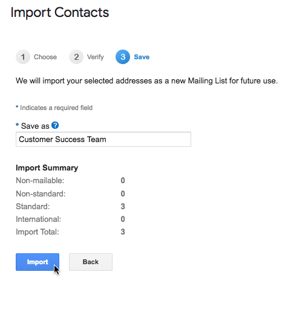
Task: Click the blue Import button
Action: pos(38,262)
